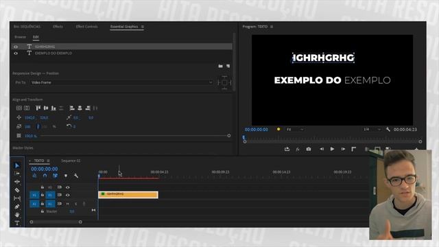Click the Program Monitor timecode field
This screenshot has height=247, width=439.
click(x=256, y=130)
